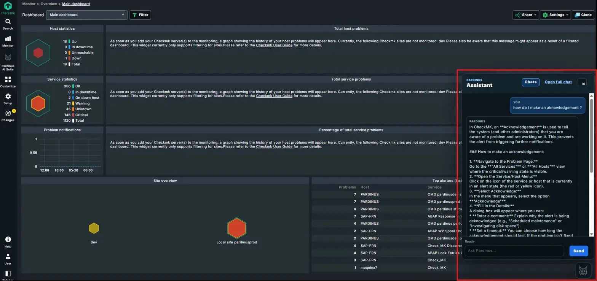This screenshot has width=597, height=281.
Task: Click the Service statistics hexagon graphic
Action: [x=38, y=103]
